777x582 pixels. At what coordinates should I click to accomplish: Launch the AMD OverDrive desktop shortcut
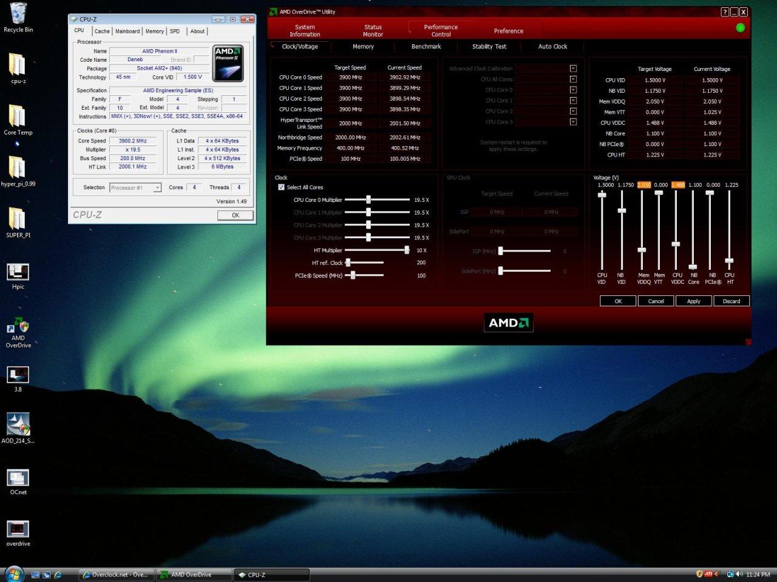[x=18, y=332]
